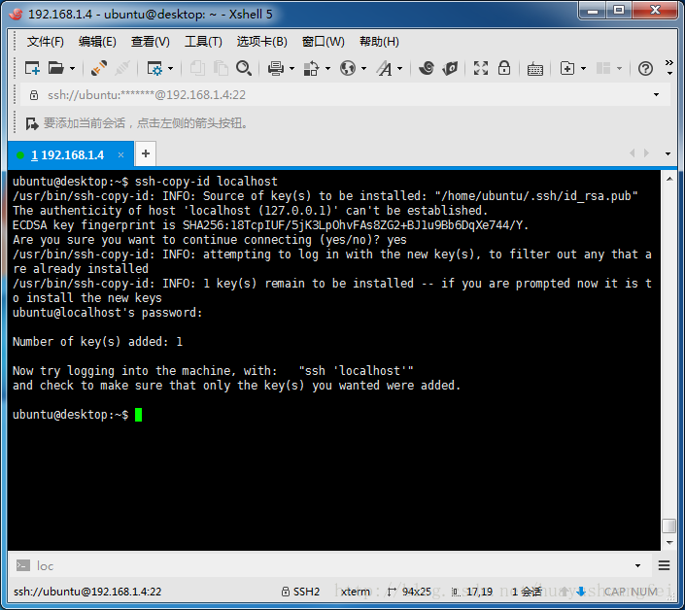Click the New session icon
This screenshot has width=685, height=610.
(32, 68)
